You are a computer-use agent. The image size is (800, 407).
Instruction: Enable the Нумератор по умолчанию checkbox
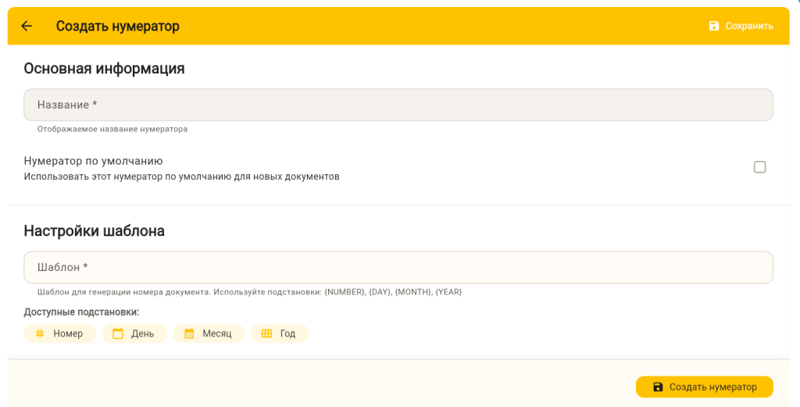pyautogui.click(x=759, y=167)
